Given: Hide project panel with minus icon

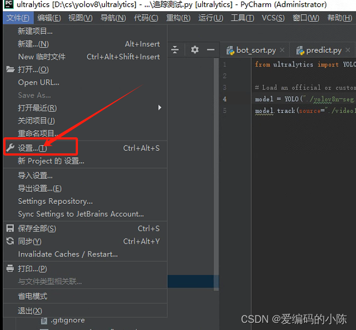Looking at the screenshot, I should coord(211,50).
